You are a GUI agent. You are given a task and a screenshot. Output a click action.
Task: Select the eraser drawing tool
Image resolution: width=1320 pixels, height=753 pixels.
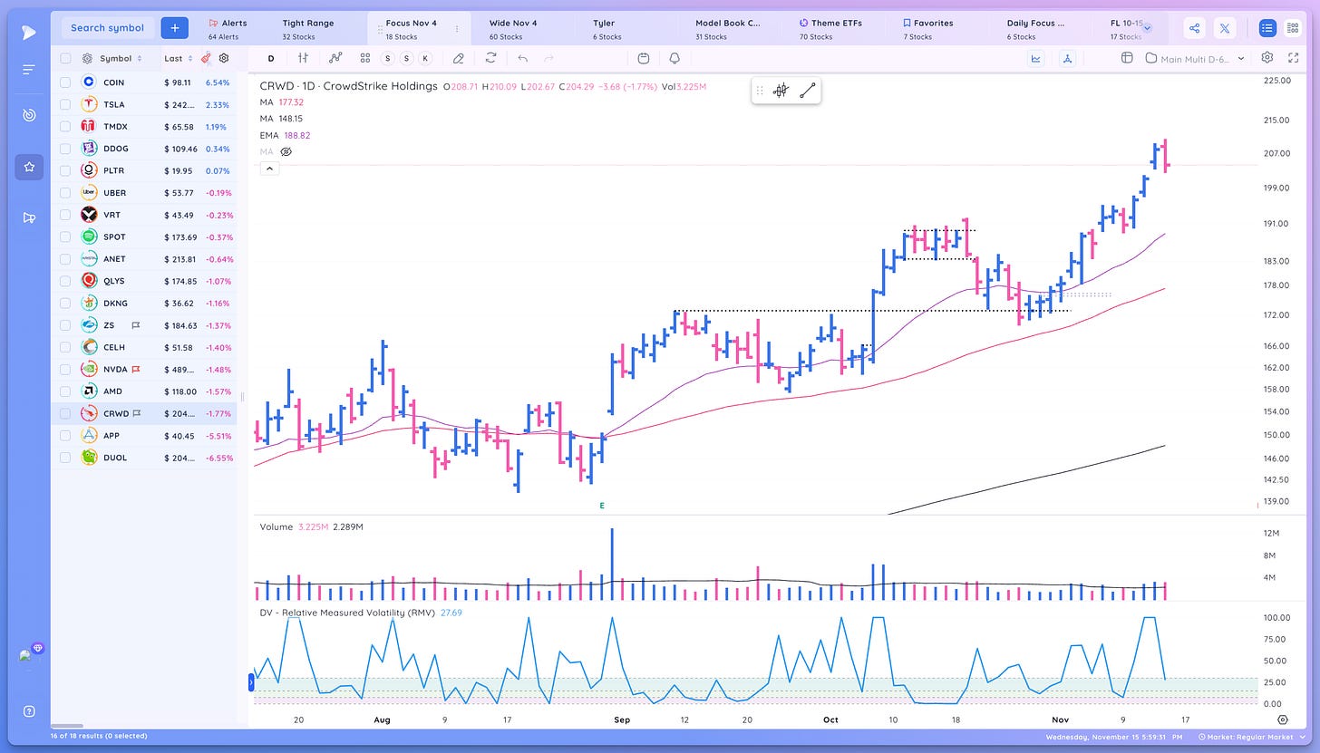(x=458, y=58)
